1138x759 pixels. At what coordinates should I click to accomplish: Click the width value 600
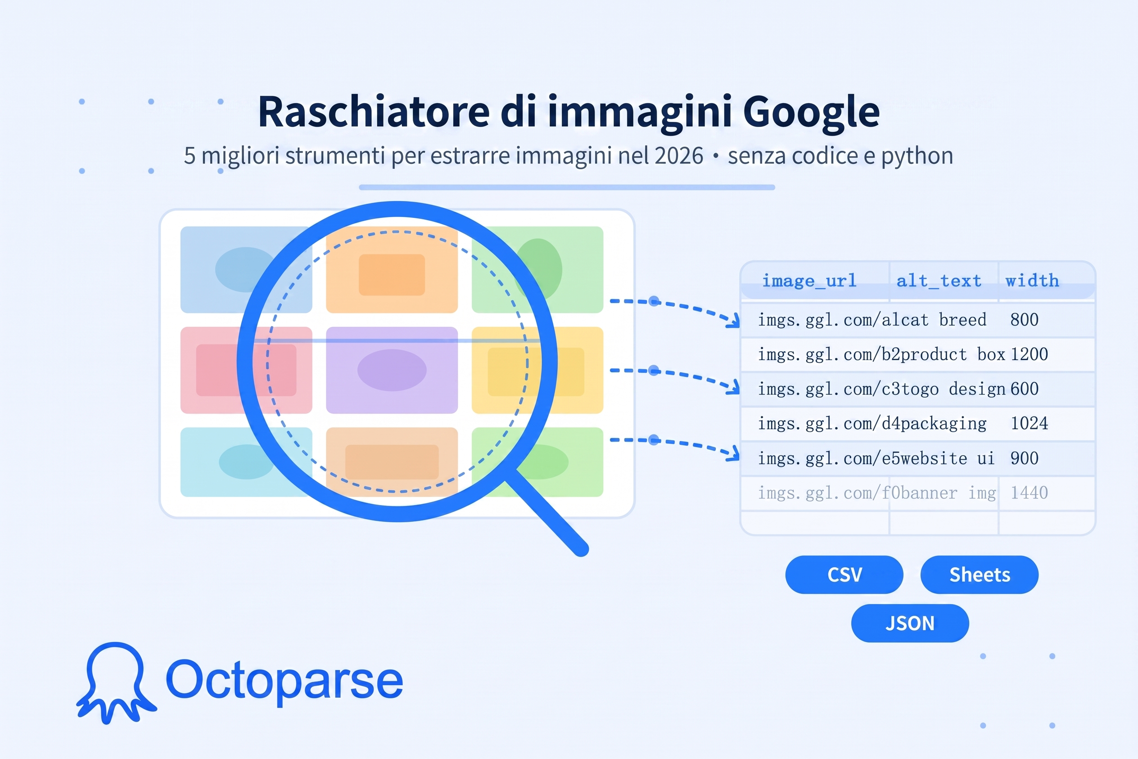[x=1024, y=389]
